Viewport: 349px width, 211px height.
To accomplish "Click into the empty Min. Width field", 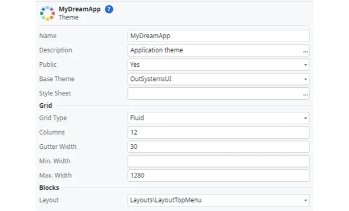I will 218,161.
